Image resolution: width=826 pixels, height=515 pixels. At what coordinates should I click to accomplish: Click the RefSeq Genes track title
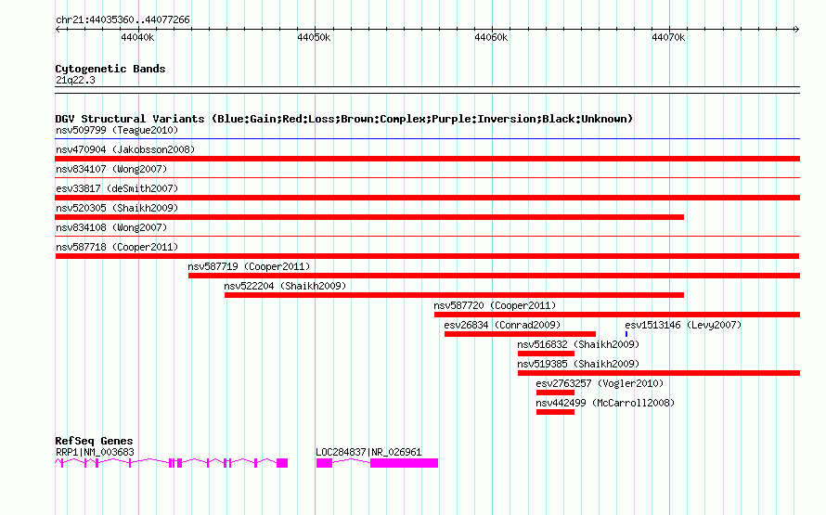95,441
